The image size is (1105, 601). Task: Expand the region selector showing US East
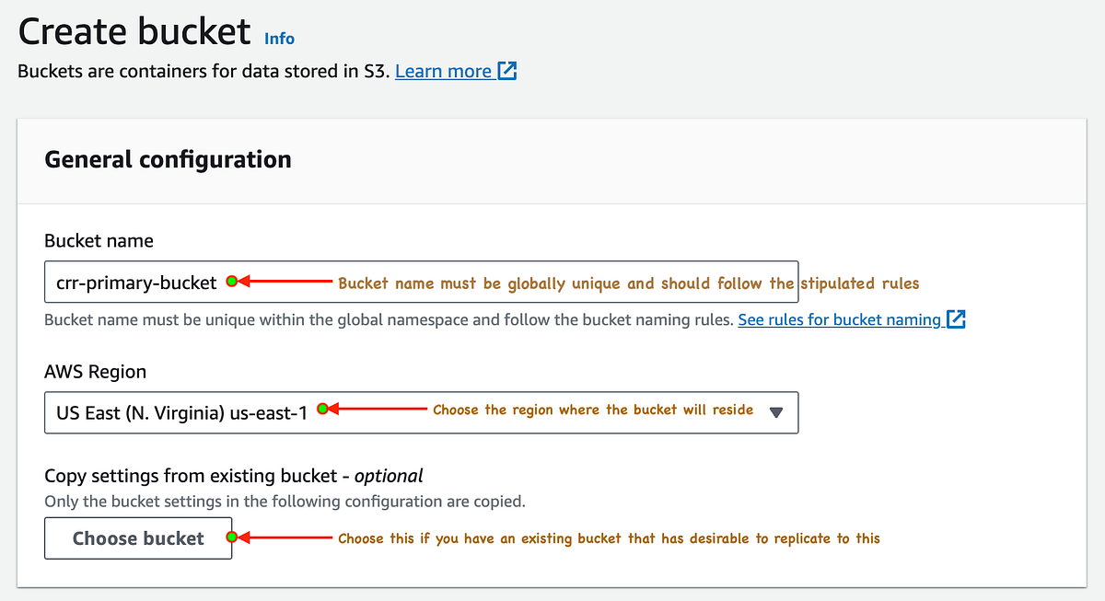421,412
